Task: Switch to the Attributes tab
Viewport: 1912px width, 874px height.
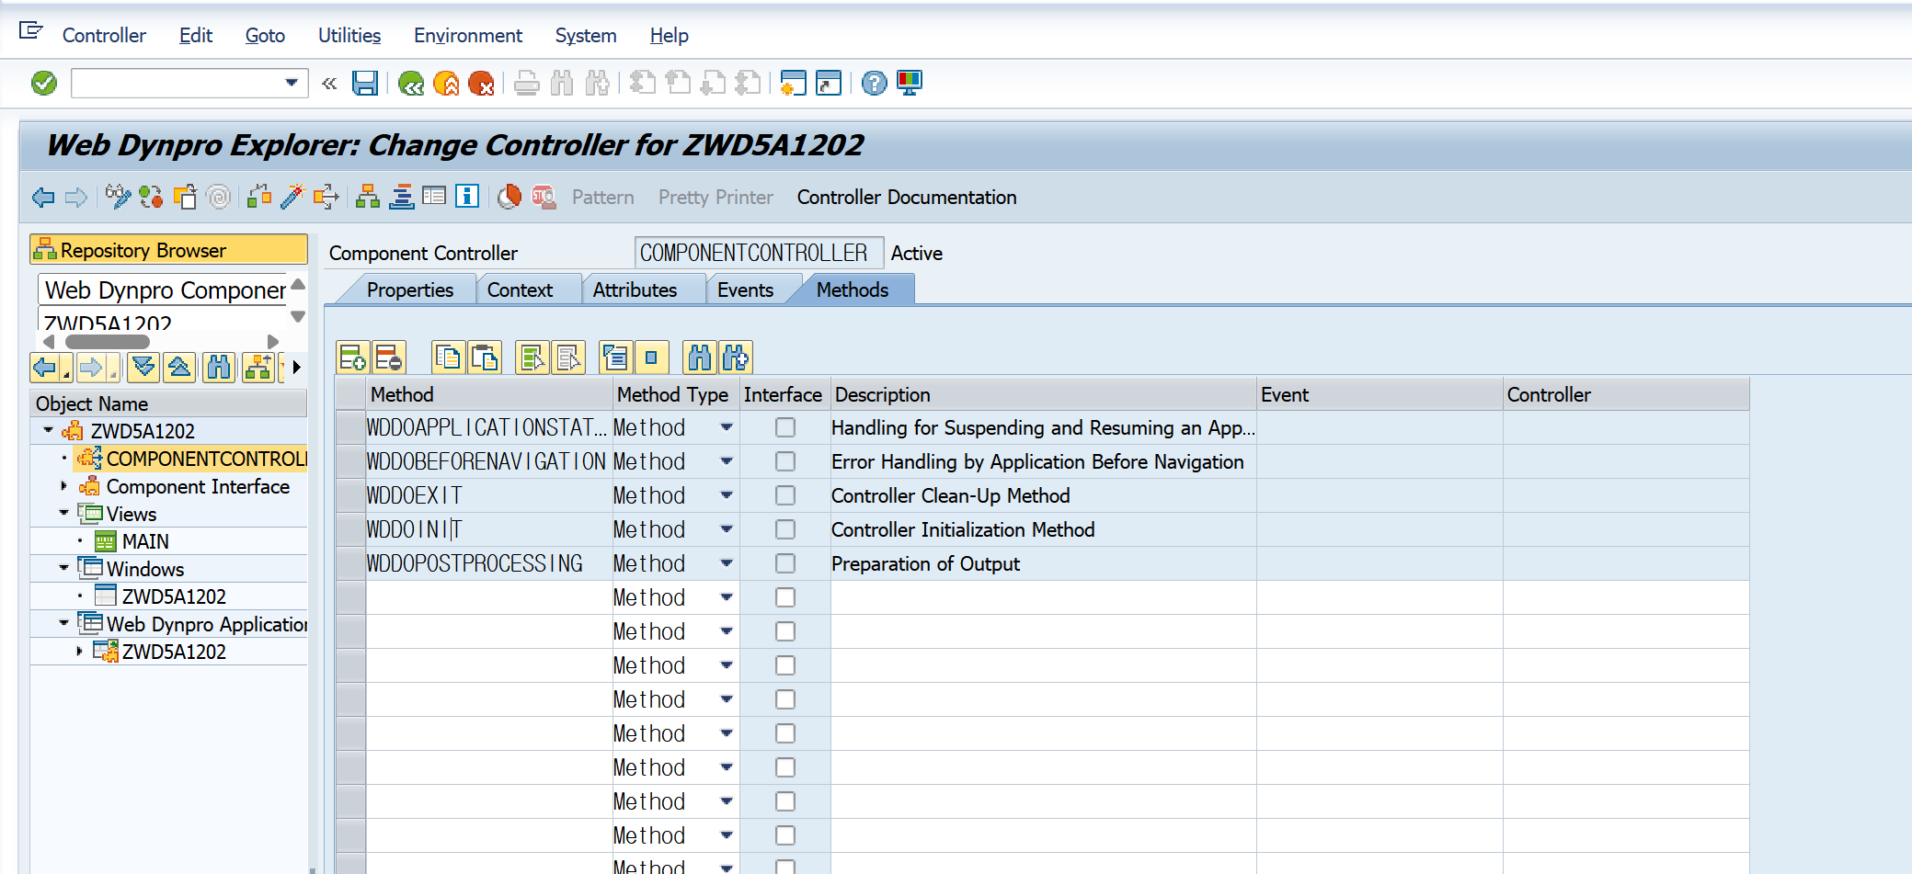Action: click(x=635, y=290)
